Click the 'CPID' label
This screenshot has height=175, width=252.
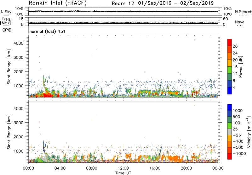pyautogui.click(x=7, y=30)
